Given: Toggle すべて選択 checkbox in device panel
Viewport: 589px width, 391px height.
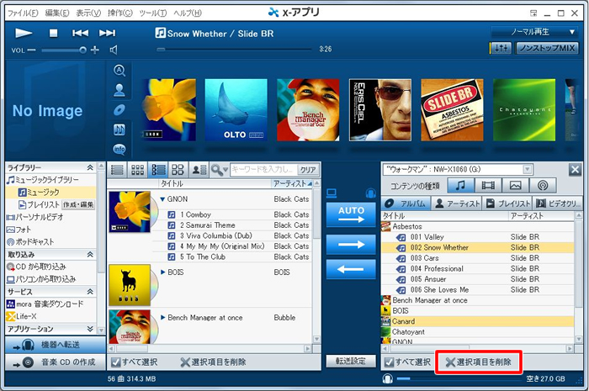Looking at the screenshot, I should point(389,362).
